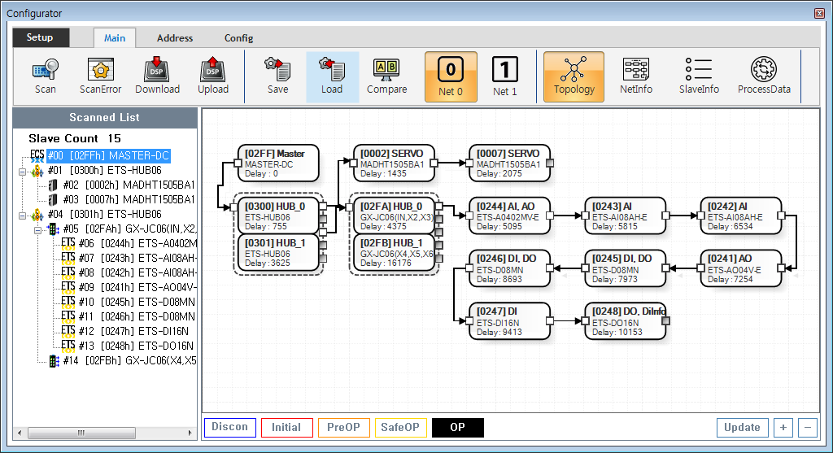Select the SafeOP state indicator

tap(399, 428)
